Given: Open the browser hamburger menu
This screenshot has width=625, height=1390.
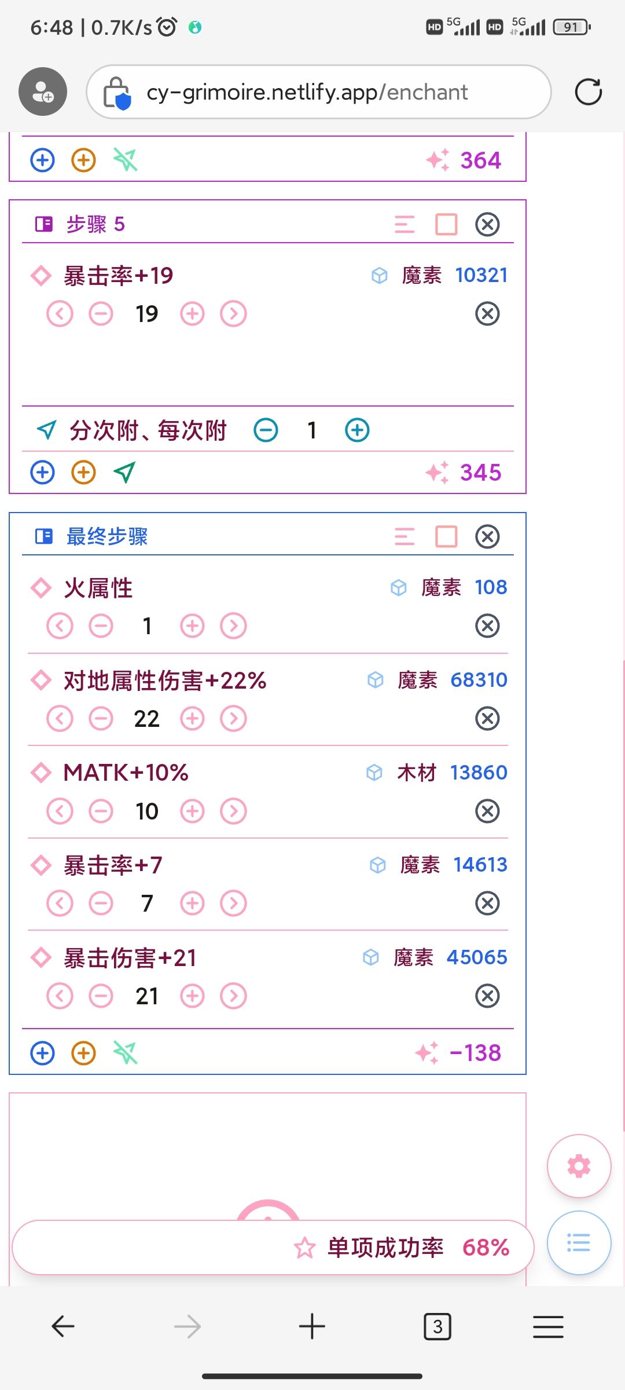Looking at the screenshot, I should tap(547, 1326).
